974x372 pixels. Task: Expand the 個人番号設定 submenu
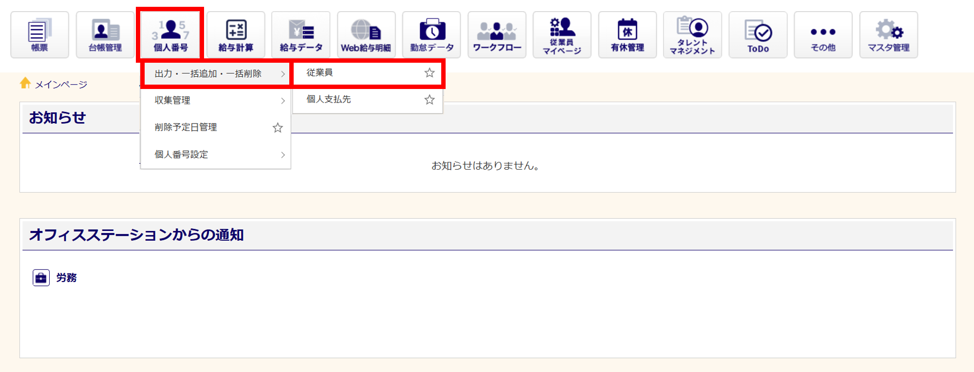tap(215, 155)
